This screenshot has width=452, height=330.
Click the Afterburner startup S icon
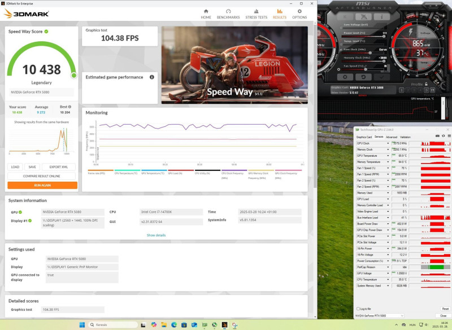(427, 90)
